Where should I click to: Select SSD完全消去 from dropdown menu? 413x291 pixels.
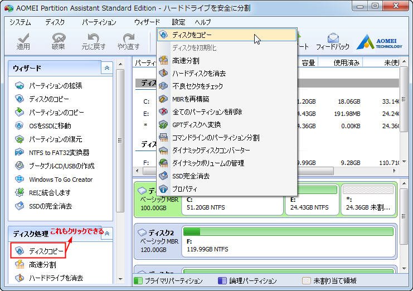pos(227,176)
